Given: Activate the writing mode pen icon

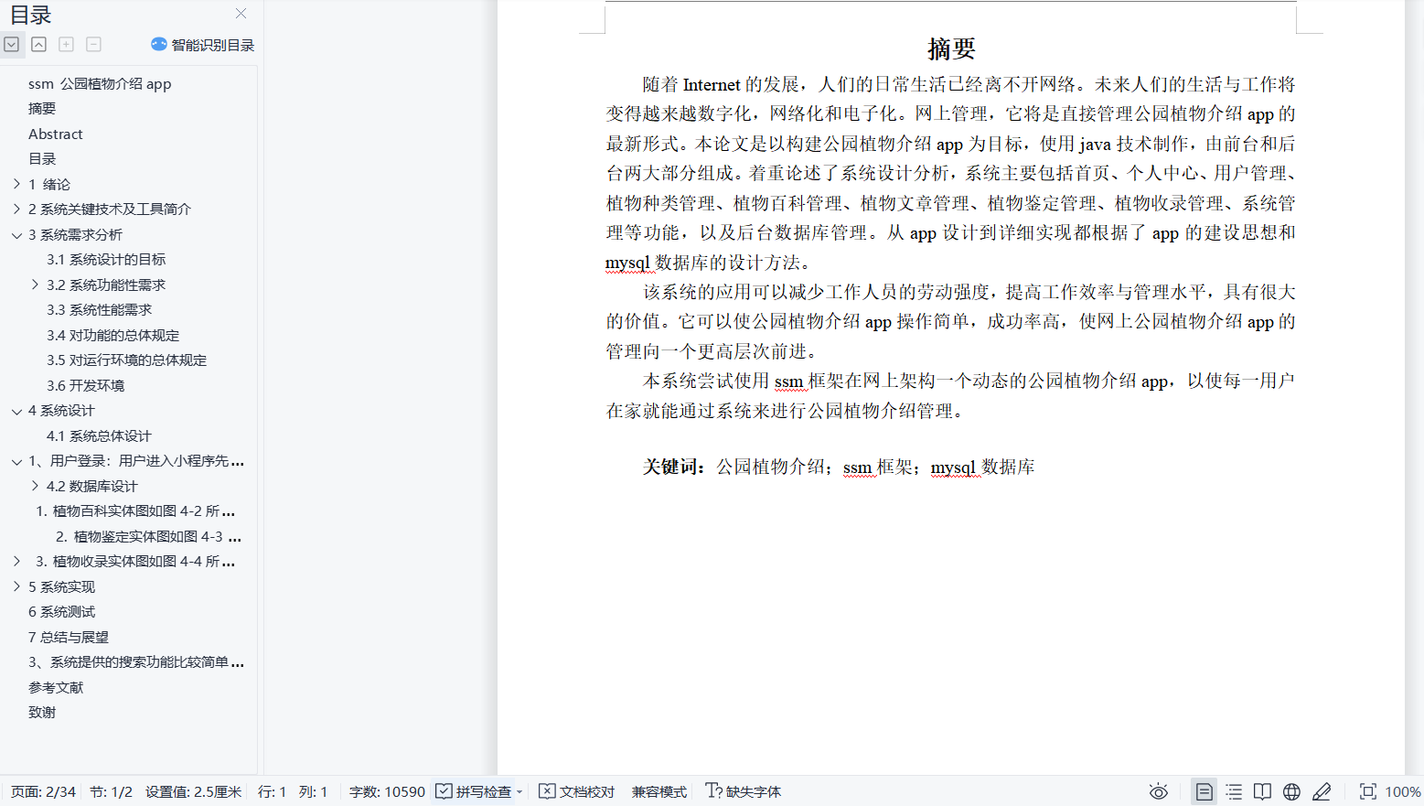Looking at the screenshot, I should point(1322,791).
